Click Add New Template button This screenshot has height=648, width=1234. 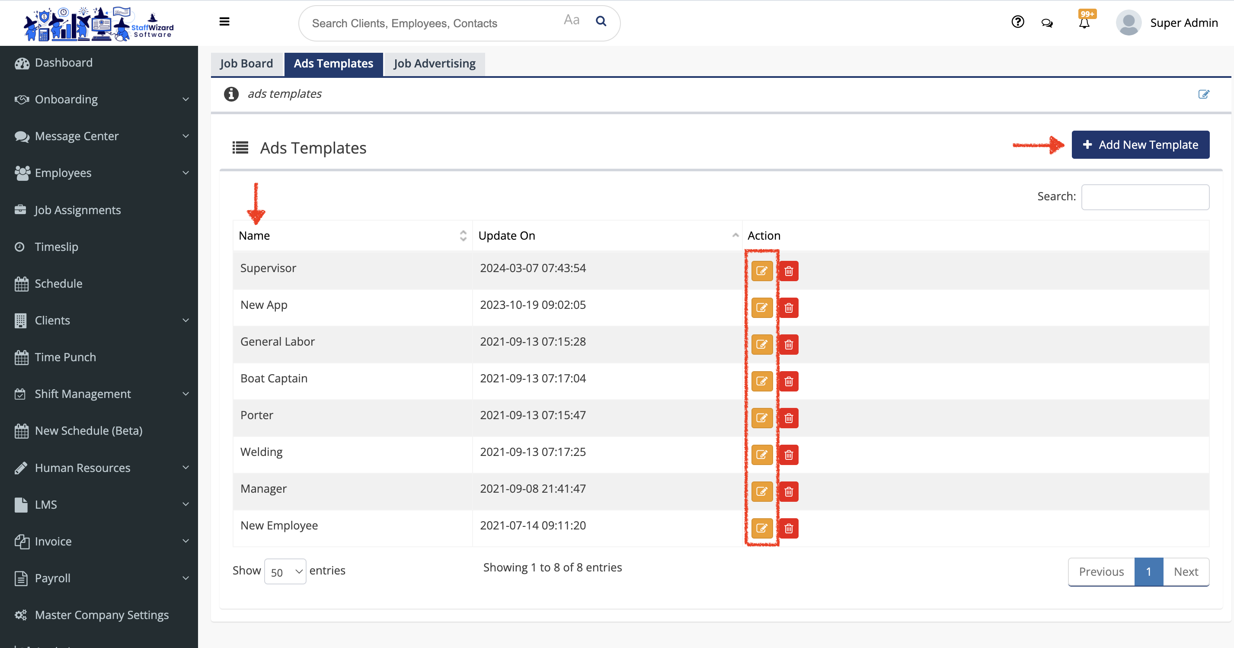(1140, 145)
